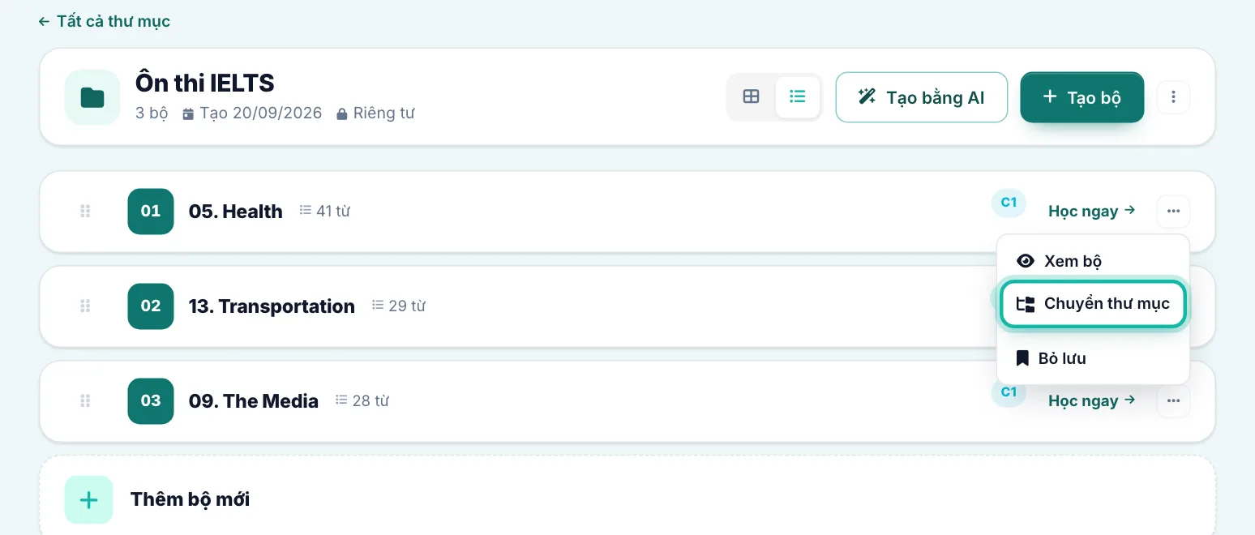Choose Chuyển thư mục from the menu
This screenshot has height=535, width=1255.
1093,304
